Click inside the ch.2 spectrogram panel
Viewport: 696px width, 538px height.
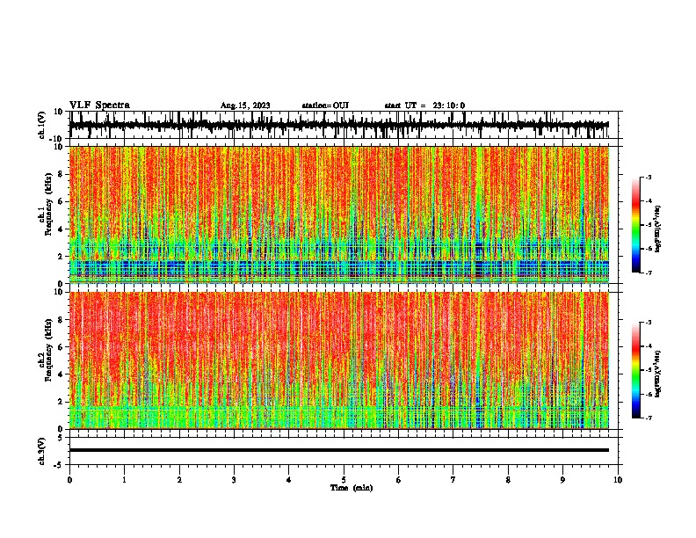click(x=339, y=360)
